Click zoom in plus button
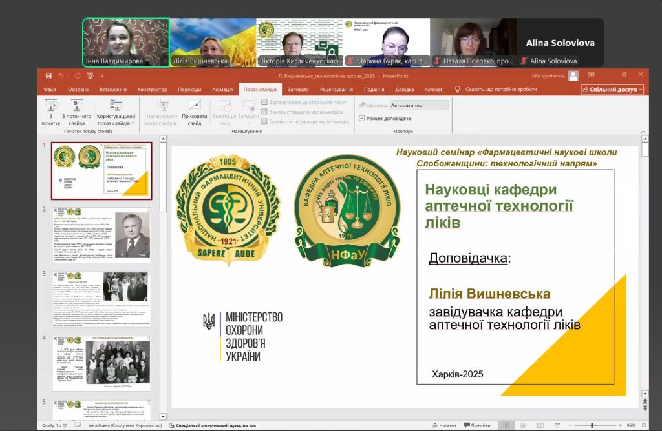Image resolution: width=662 pixels, height=431 pixels. pyautogui.click(x=620, y=426)
